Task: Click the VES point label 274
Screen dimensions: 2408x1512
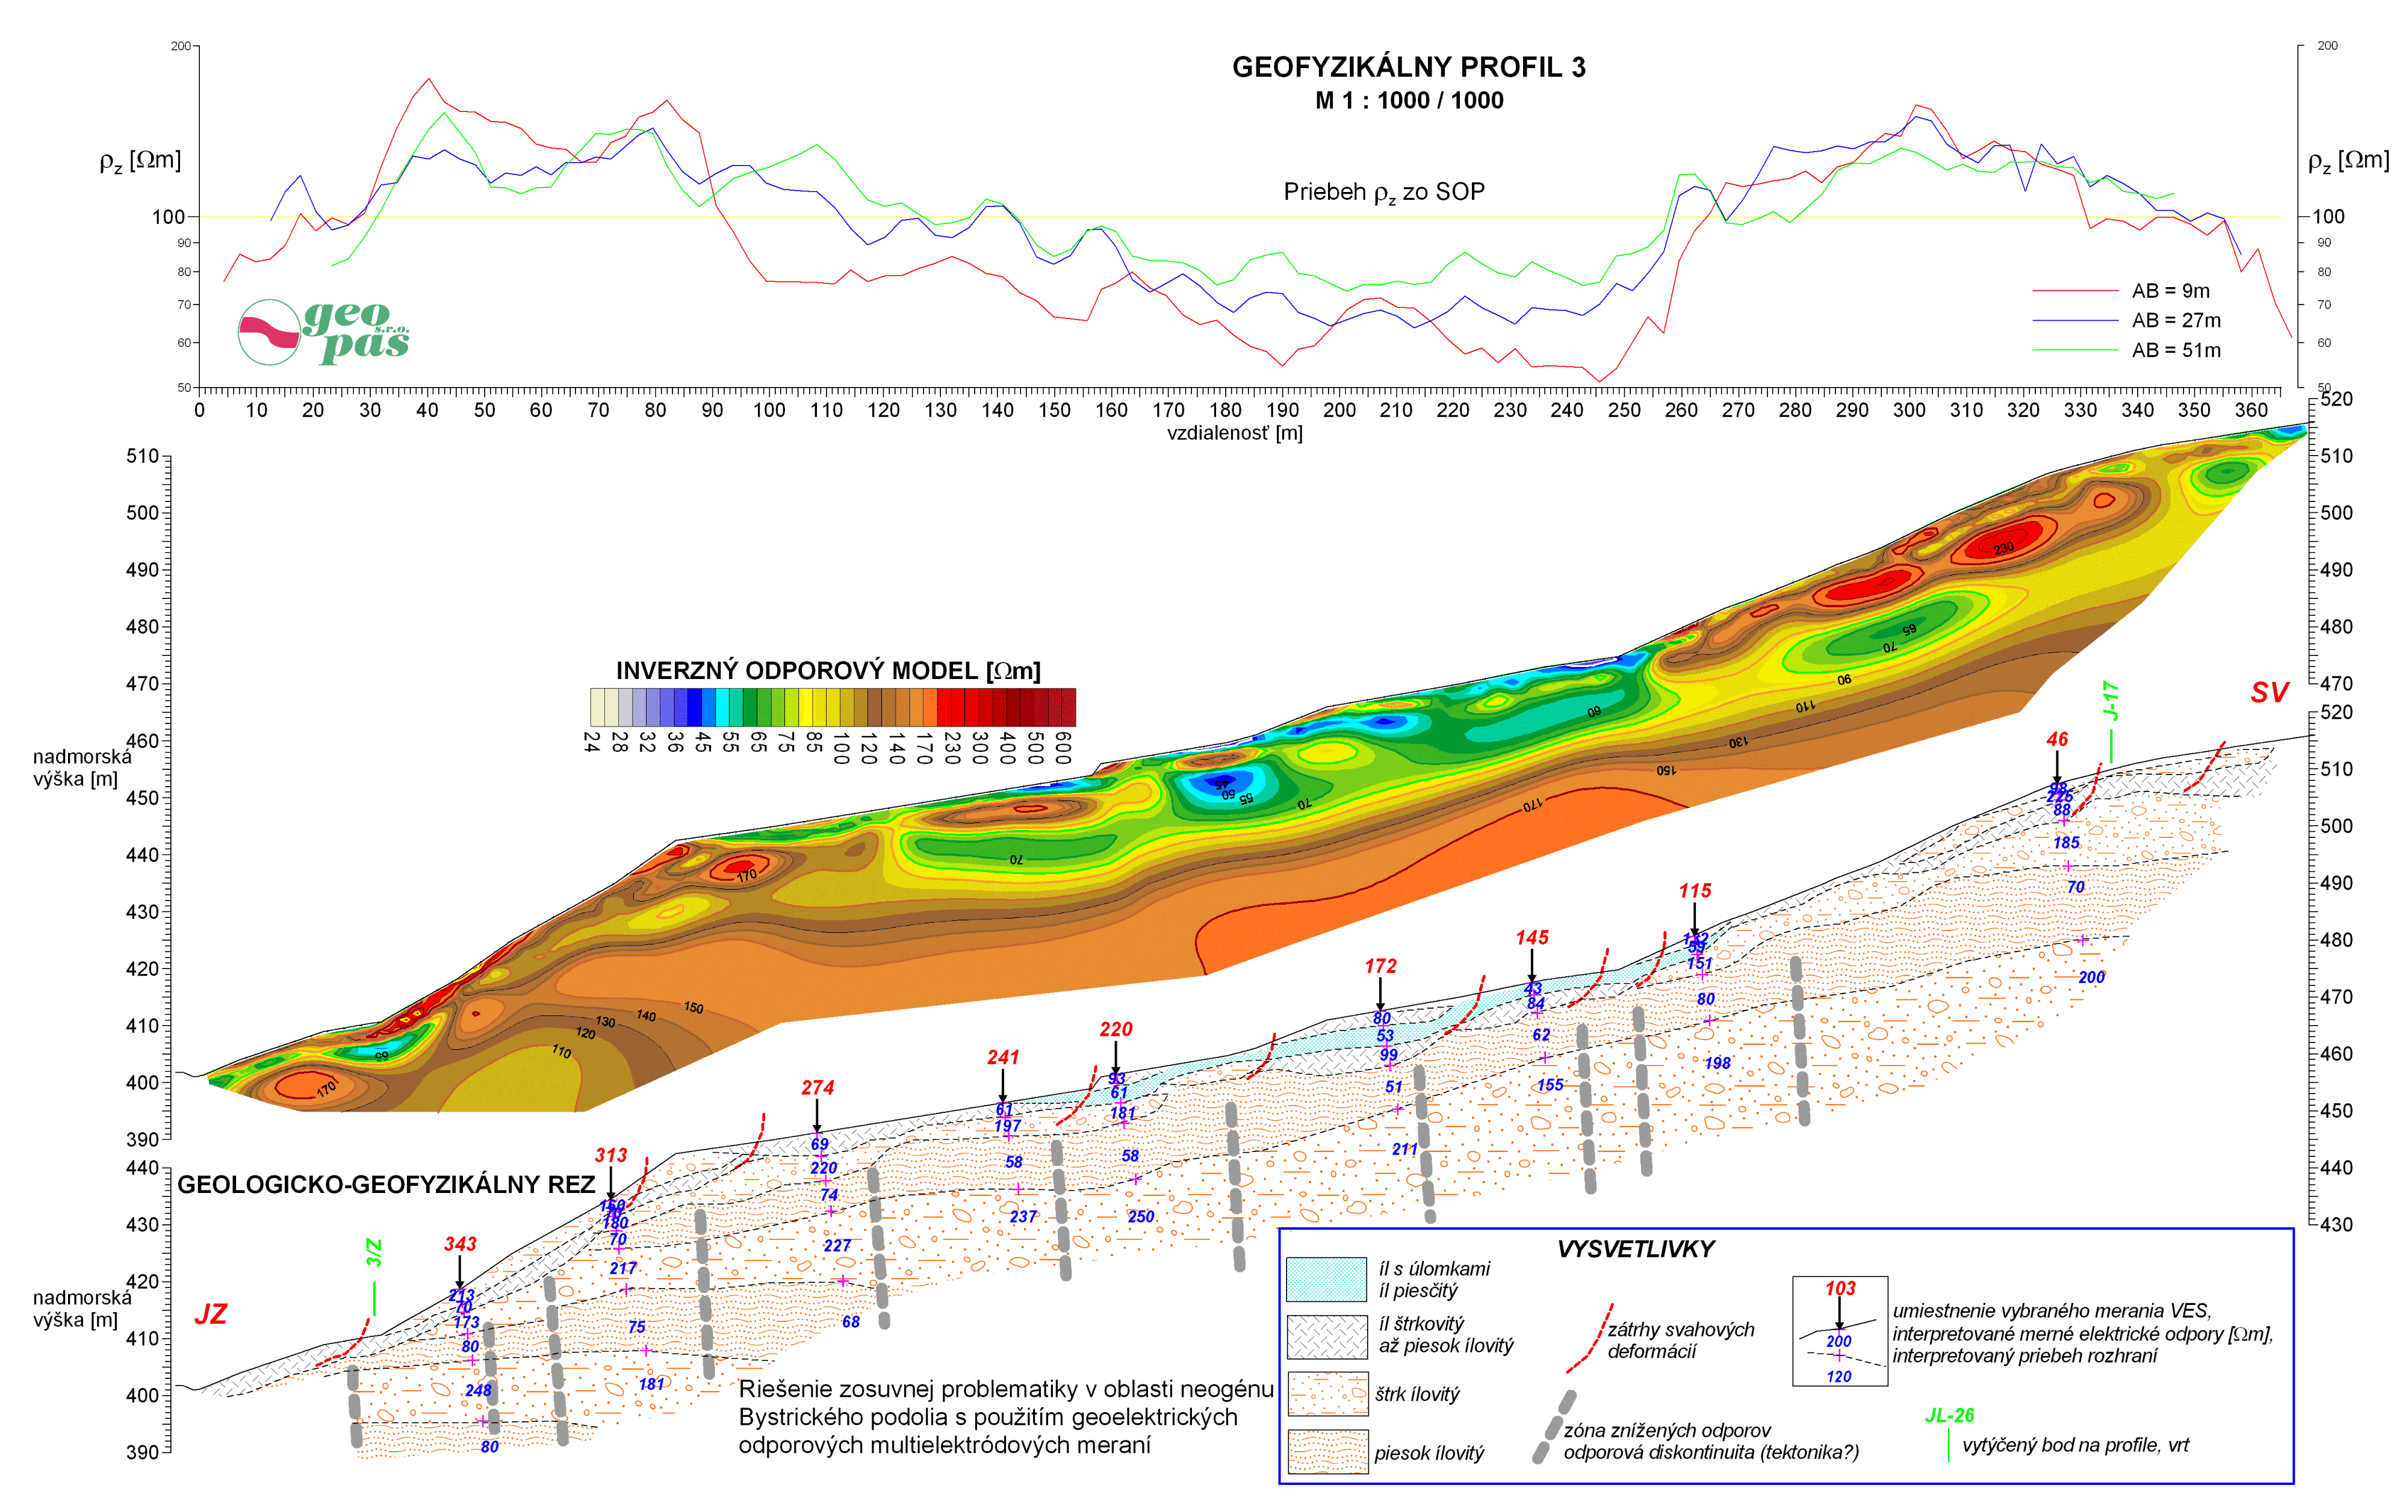Action: [817, 1087]
